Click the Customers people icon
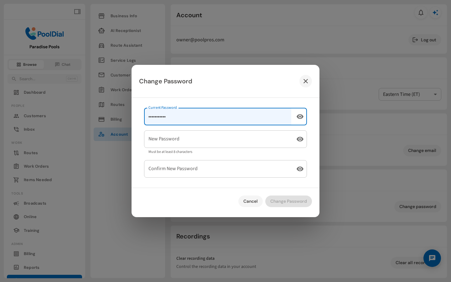451x282 pixels. 16,116
